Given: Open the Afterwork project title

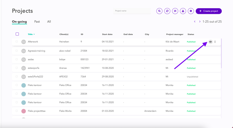Looking at the screenshot, I should pos(33,42).
